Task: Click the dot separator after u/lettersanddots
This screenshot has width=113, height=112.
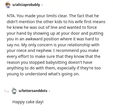Action: [49, 91]
